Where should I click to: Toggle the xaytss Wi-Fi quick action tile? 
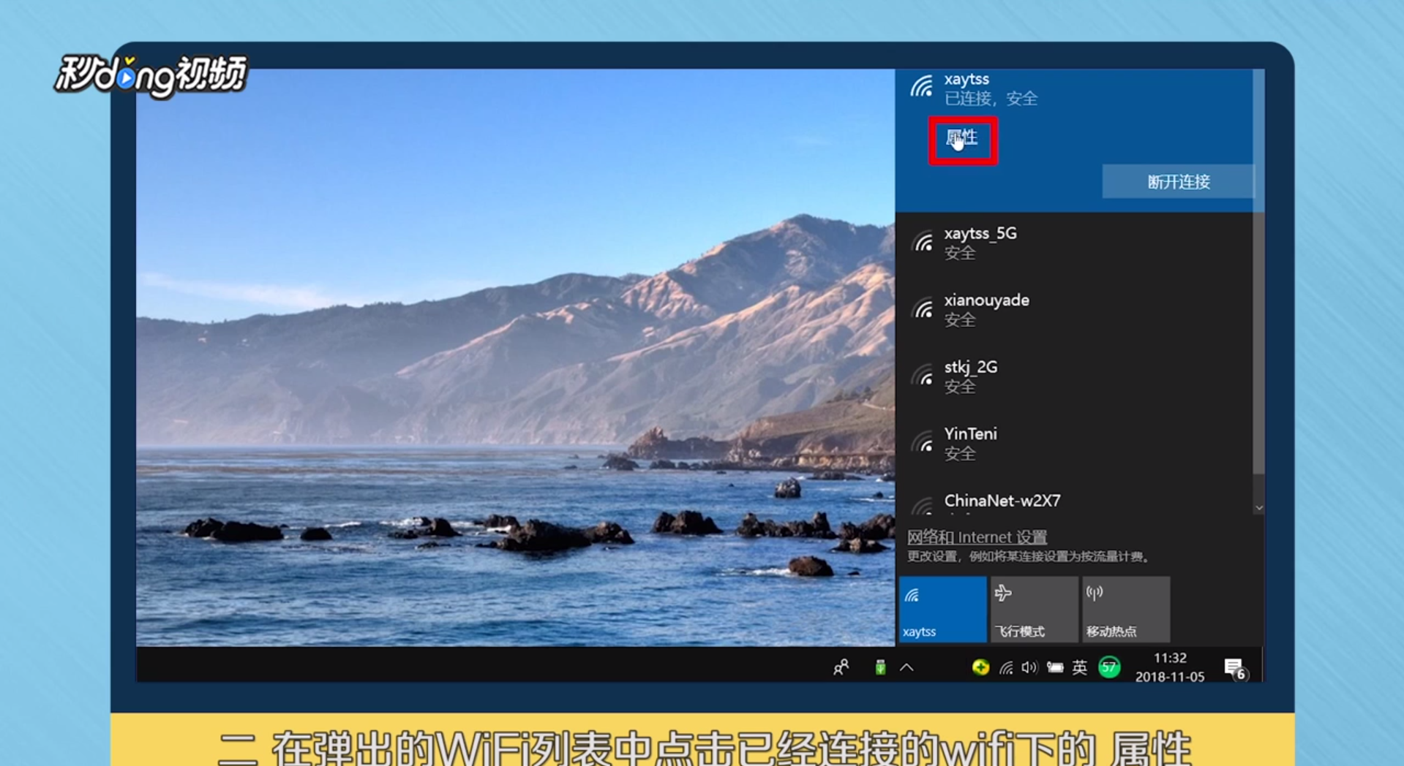pos(942,610)
